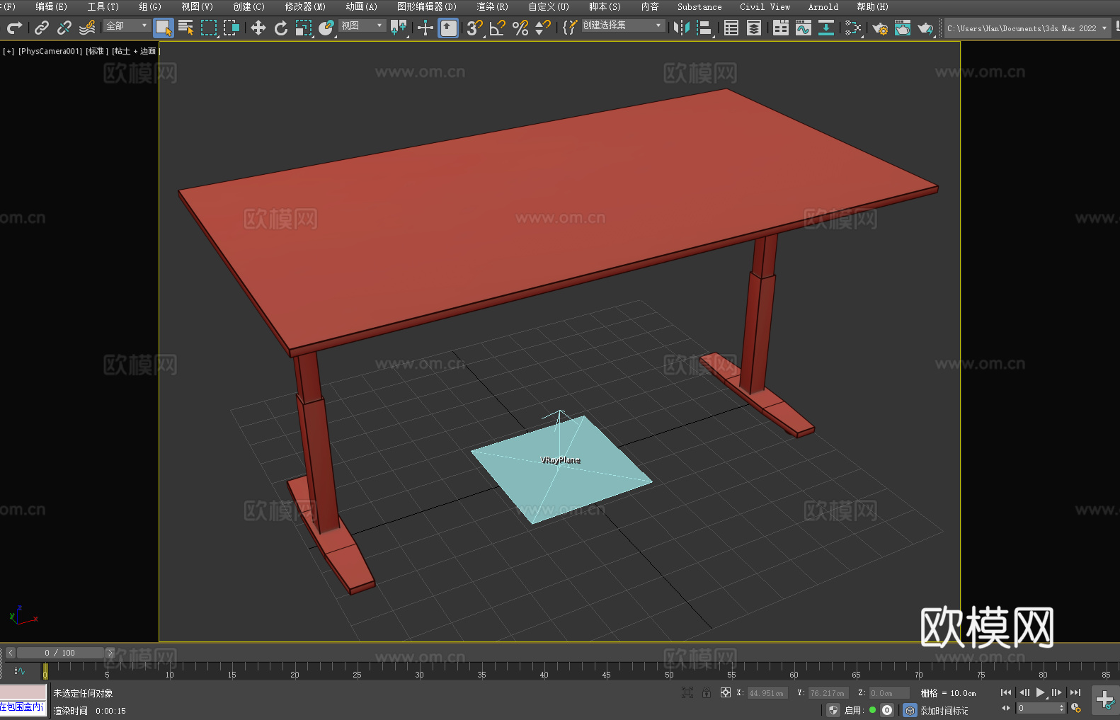Image resolution: width=1120 pixels, height=720 pixels.
Task: Open the 图形编辑器(D) menu
Action: 427,6
